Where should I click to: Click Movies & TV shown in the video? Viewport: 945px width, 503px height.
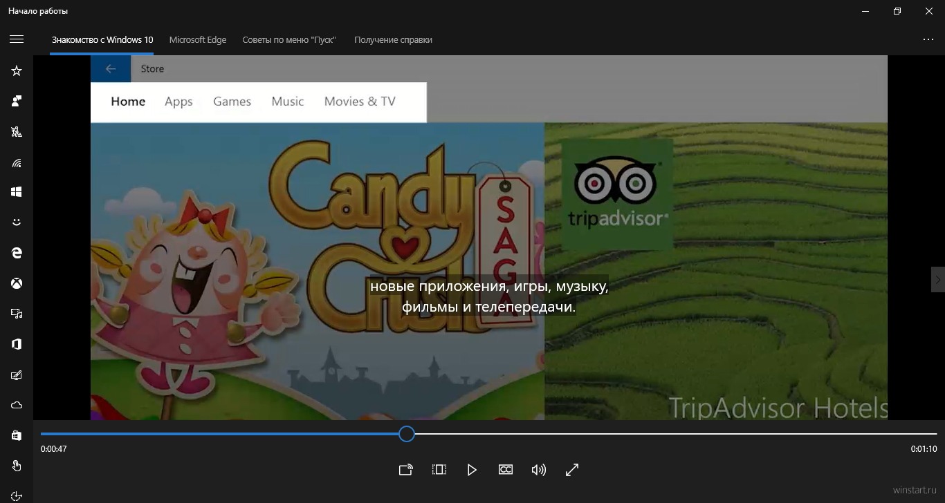[x=360, y=102]
